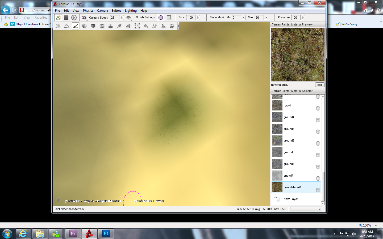Click the Play game button
The image size is (383, 239).
click(74, 18)
